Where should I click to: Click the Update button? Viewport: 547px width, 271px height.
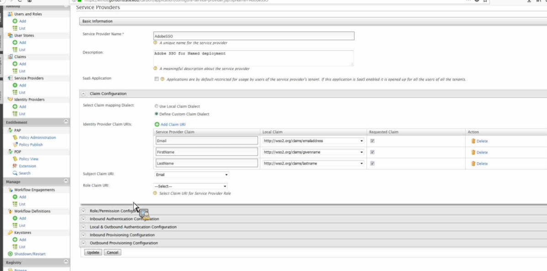click(x=93, y=253)
